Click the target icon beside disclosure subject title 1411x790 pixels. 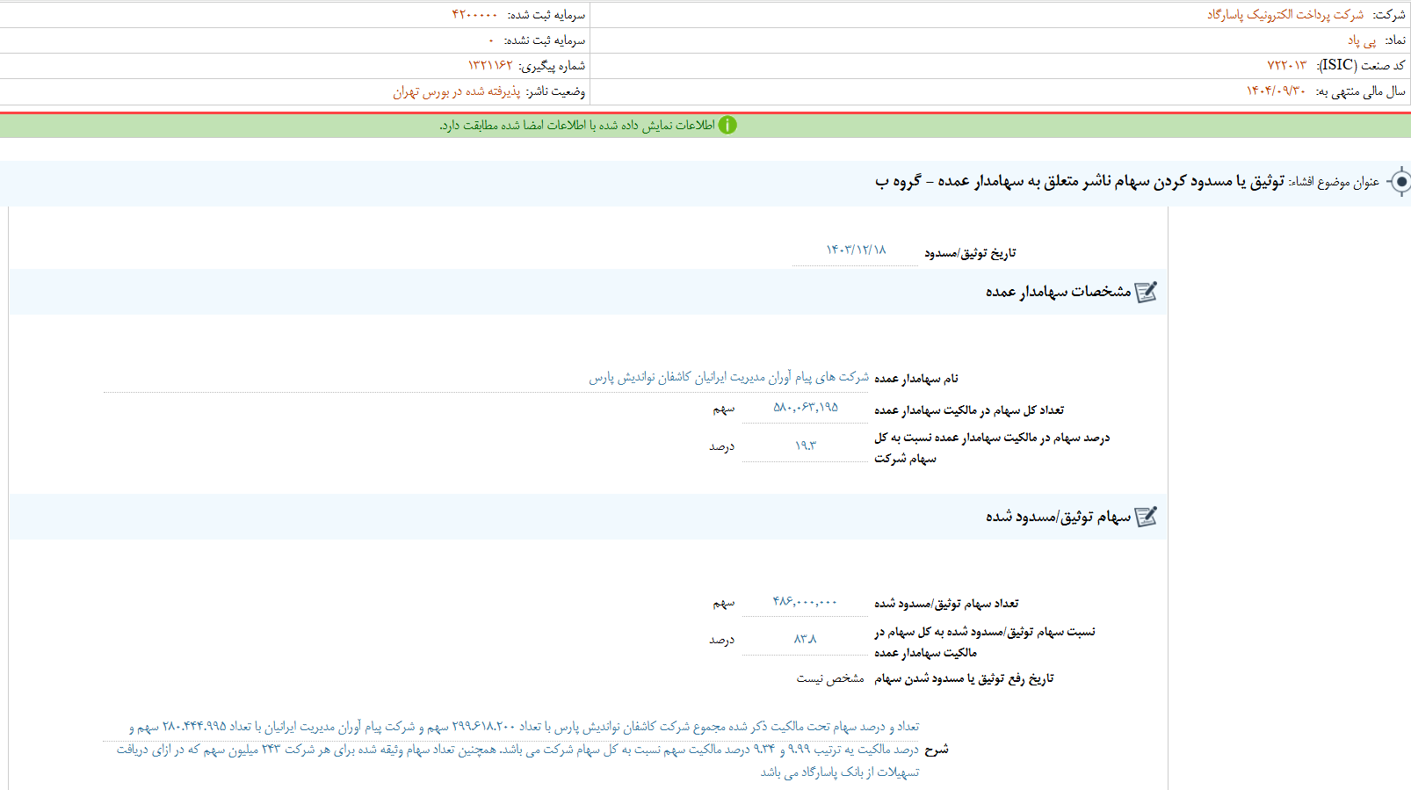coord(1400,182)
